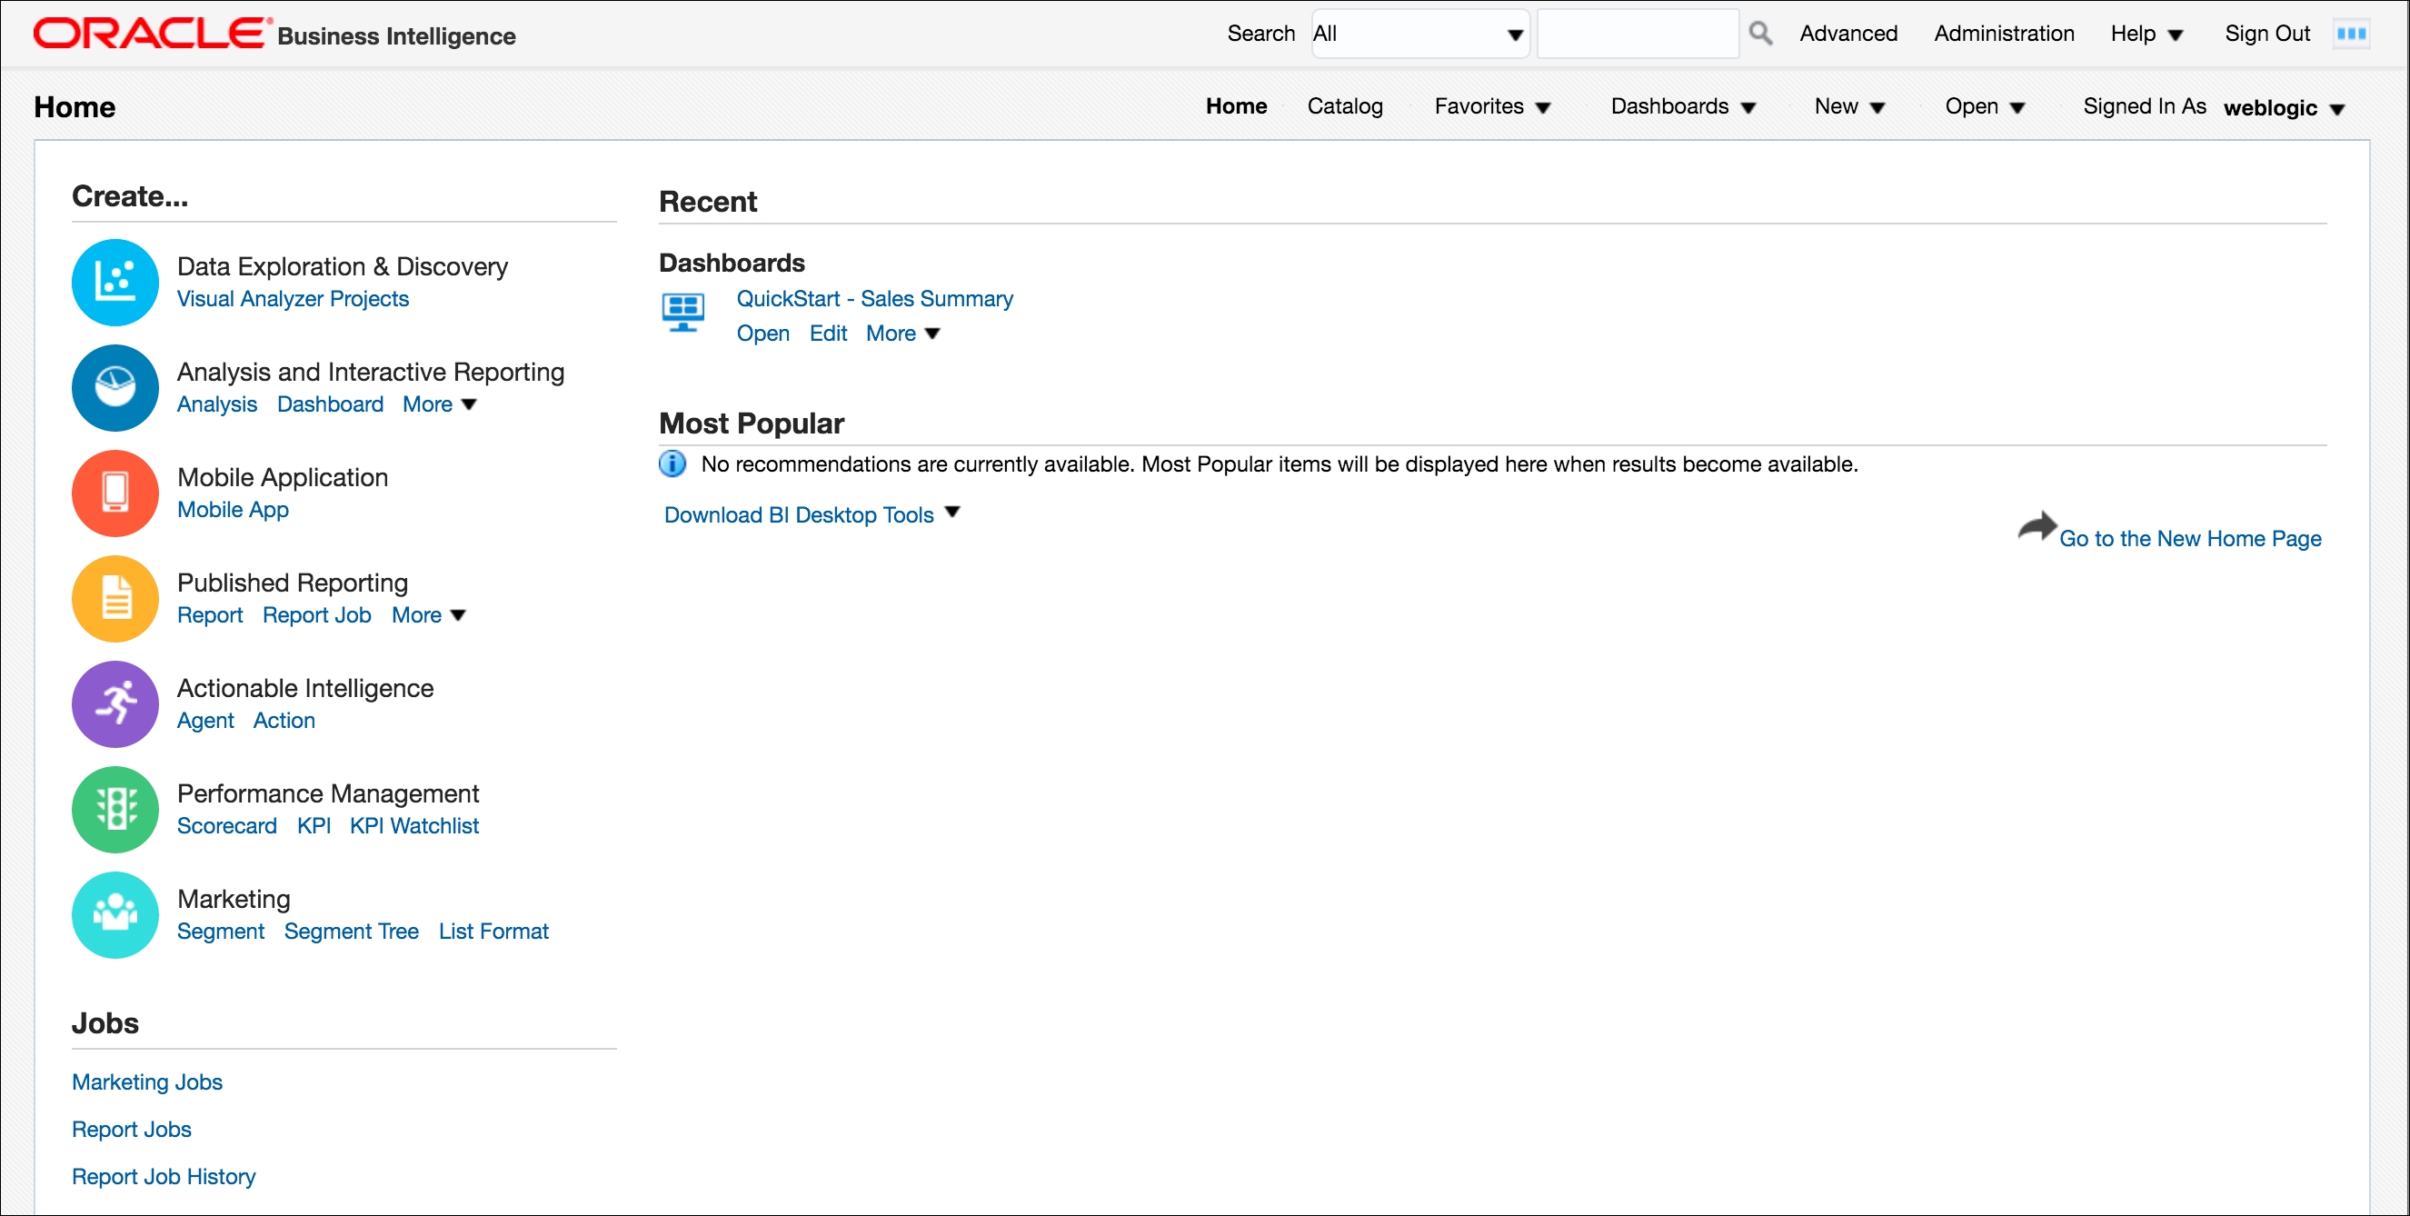Open the Catalog page
The height and width of the screenshot is (1216, 2410).
coord(1344,106)
